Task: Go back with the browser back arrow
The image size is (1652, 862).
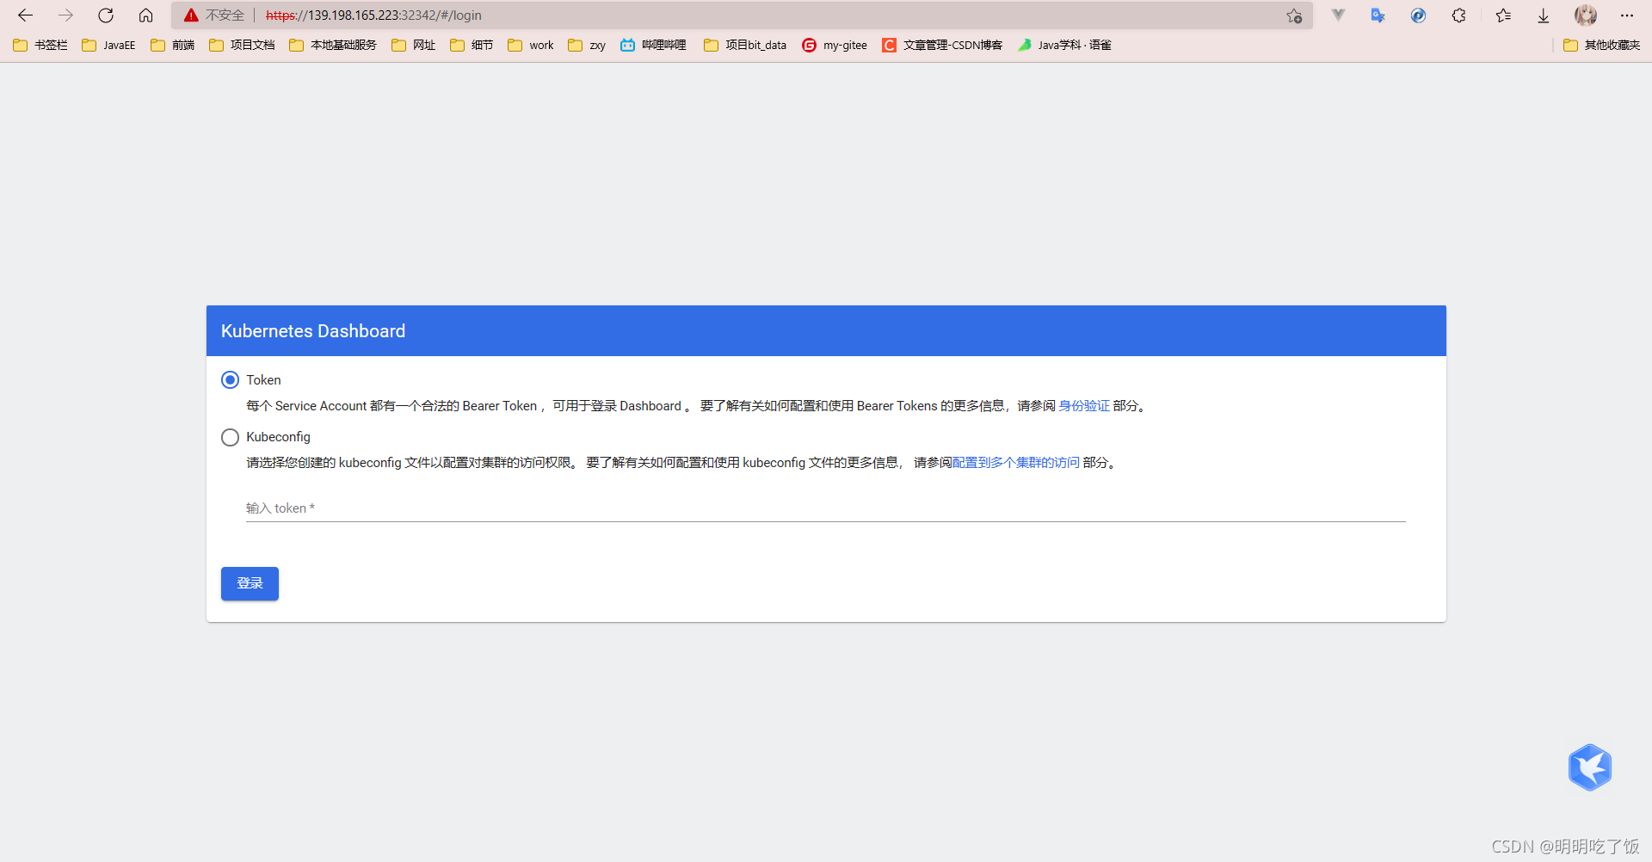Action: click(x=25, y=15)
